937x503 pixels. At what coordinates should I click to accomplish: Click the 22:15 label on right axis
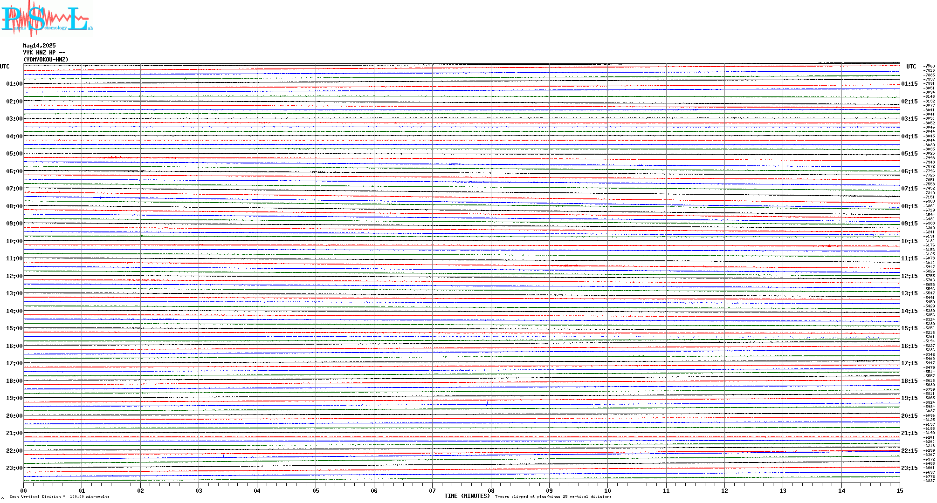pos(909,451)
